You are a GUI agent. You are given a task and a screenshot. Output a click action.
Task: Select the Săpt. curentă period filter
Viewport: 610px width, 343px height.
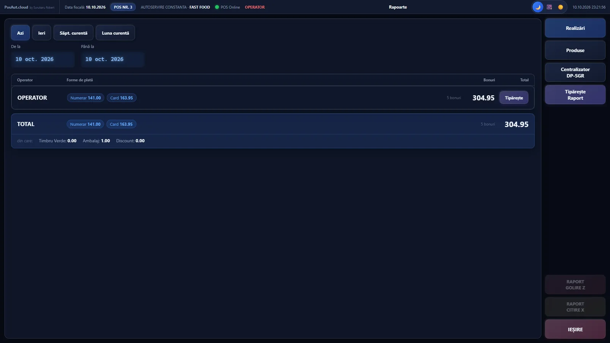coord(73,33)
